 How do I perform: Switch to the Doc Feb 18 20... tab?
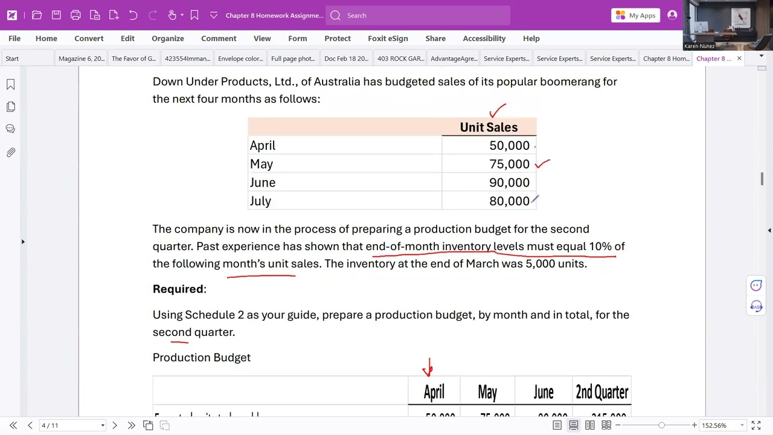[346, 59]
